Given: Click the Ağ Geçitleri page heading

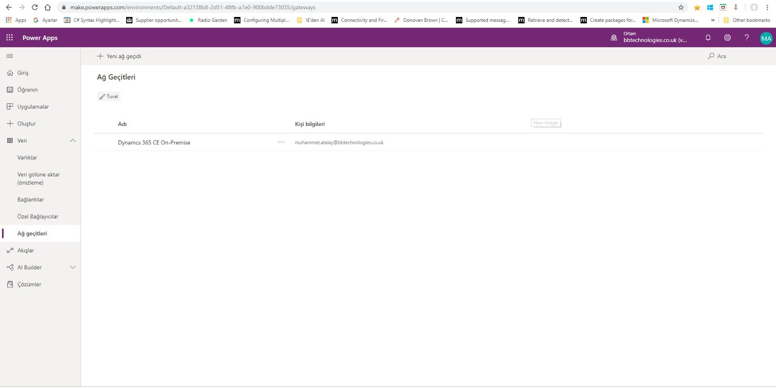Looking at the screenshot, I should [116, 77].
